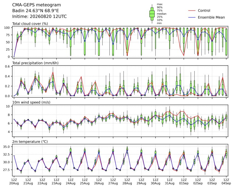Click the box-plot legend symbol
The image size is (234, 188).
pos(152,14)
